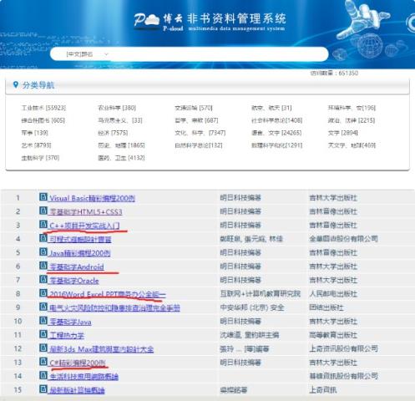Open the 经济 [7575] category
Screen dimensions: 415x401
coord(113,133)
